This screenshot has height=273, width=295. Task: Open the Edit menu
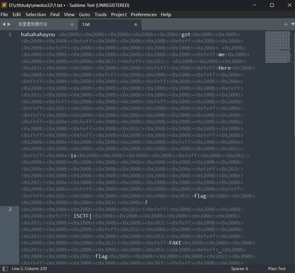click(16, 14)
